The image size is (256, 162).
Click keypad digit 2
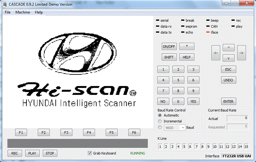point(178,70)
